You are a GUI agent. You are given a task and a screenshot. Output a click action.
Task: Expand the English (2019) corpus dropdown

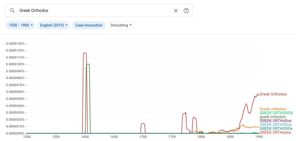[x=54, y=25]
